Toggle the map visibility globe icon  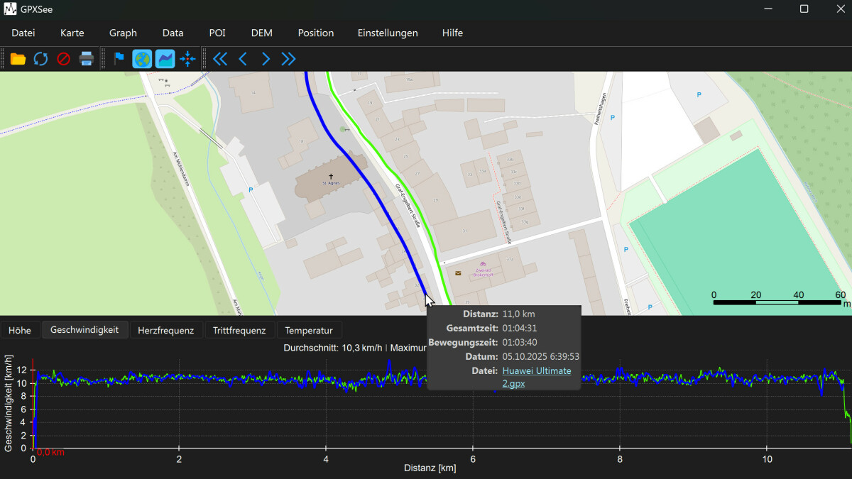pyautogui.click(x=142, y=59)
